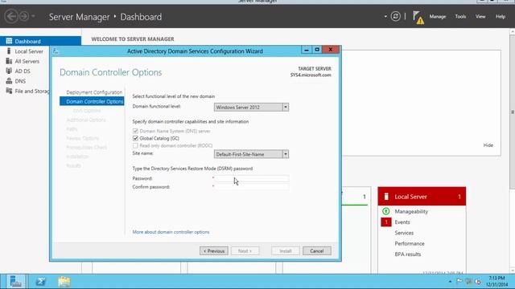Screen dimensions: 515x289
Task: Open the small dropdown beside the refresh icon
Action: pos(385,16)
